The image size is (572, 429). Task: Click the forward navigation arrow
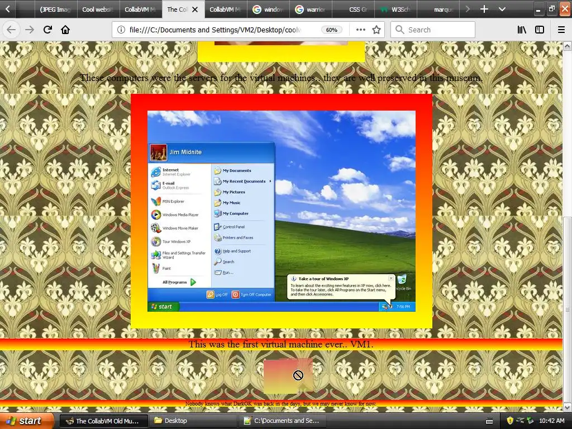click(x=29, y=30)
